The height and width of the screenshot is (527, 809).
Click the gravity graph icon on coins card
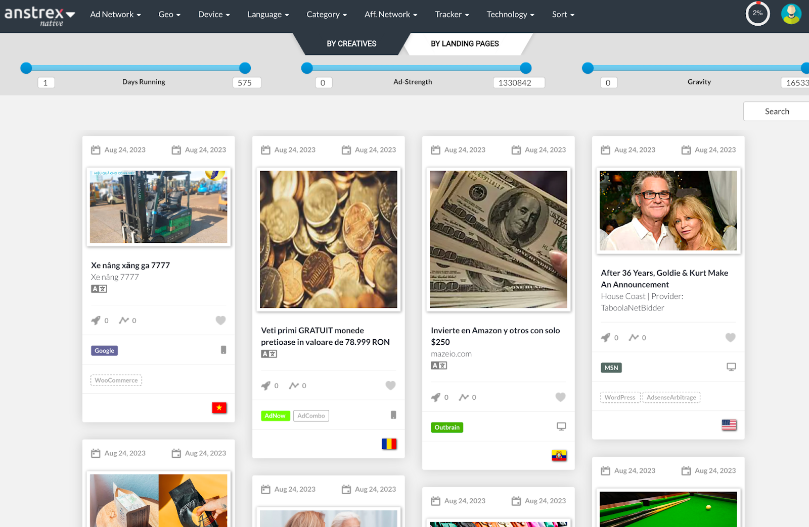(294, 385)
